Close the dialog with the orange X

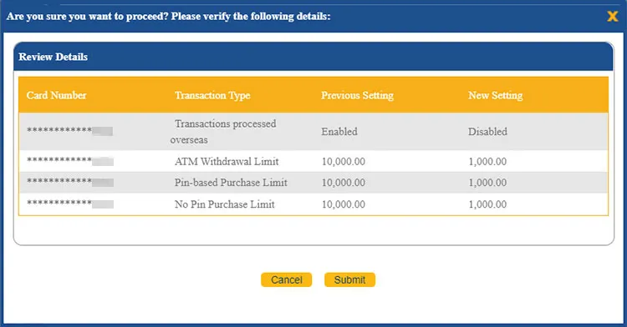click(612, 17)
